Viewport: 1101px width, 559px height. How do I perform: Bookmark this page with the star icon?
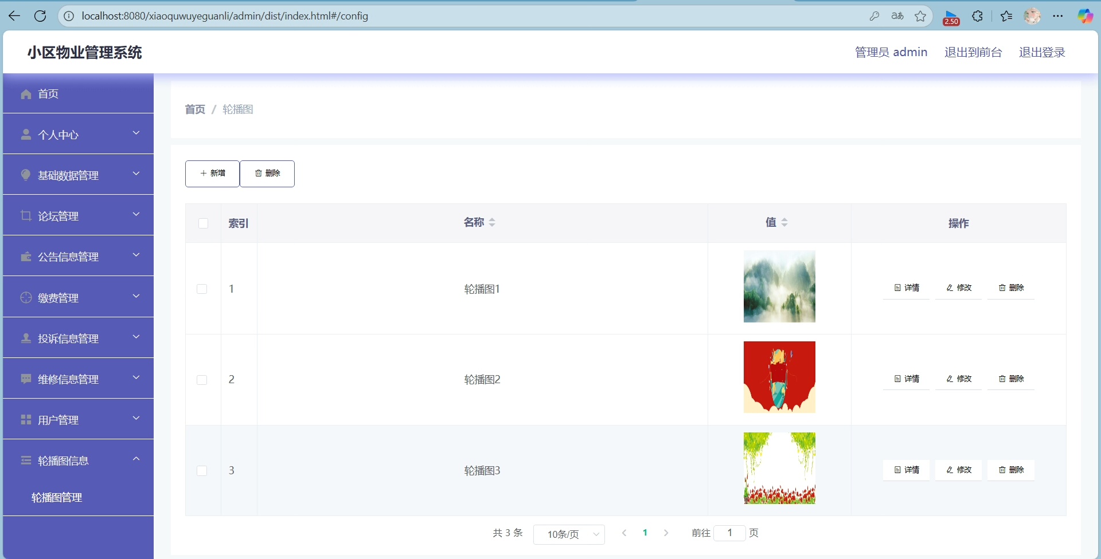click(x=920, y=16)
